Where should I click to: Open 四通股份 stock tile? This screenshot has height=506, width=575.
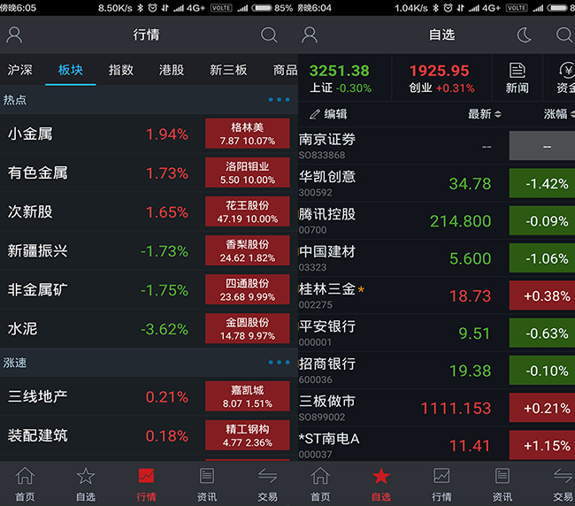point(248,289)
